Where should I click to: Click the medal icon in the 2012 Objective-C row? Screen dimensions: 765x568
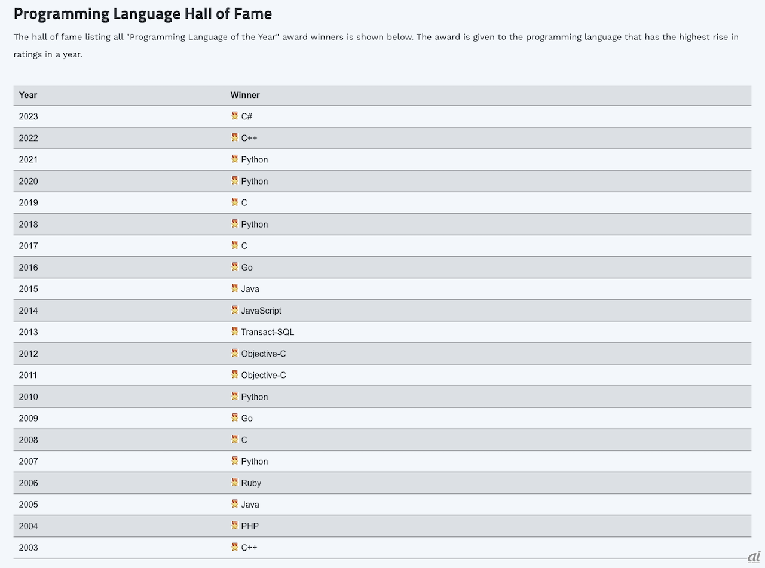click(235, 352)
